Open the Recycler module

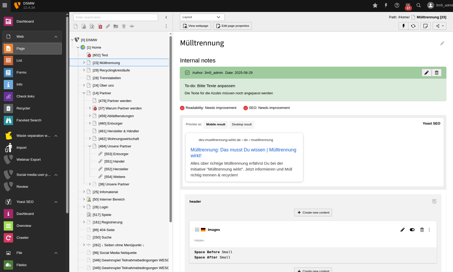(x=23, y=108)
